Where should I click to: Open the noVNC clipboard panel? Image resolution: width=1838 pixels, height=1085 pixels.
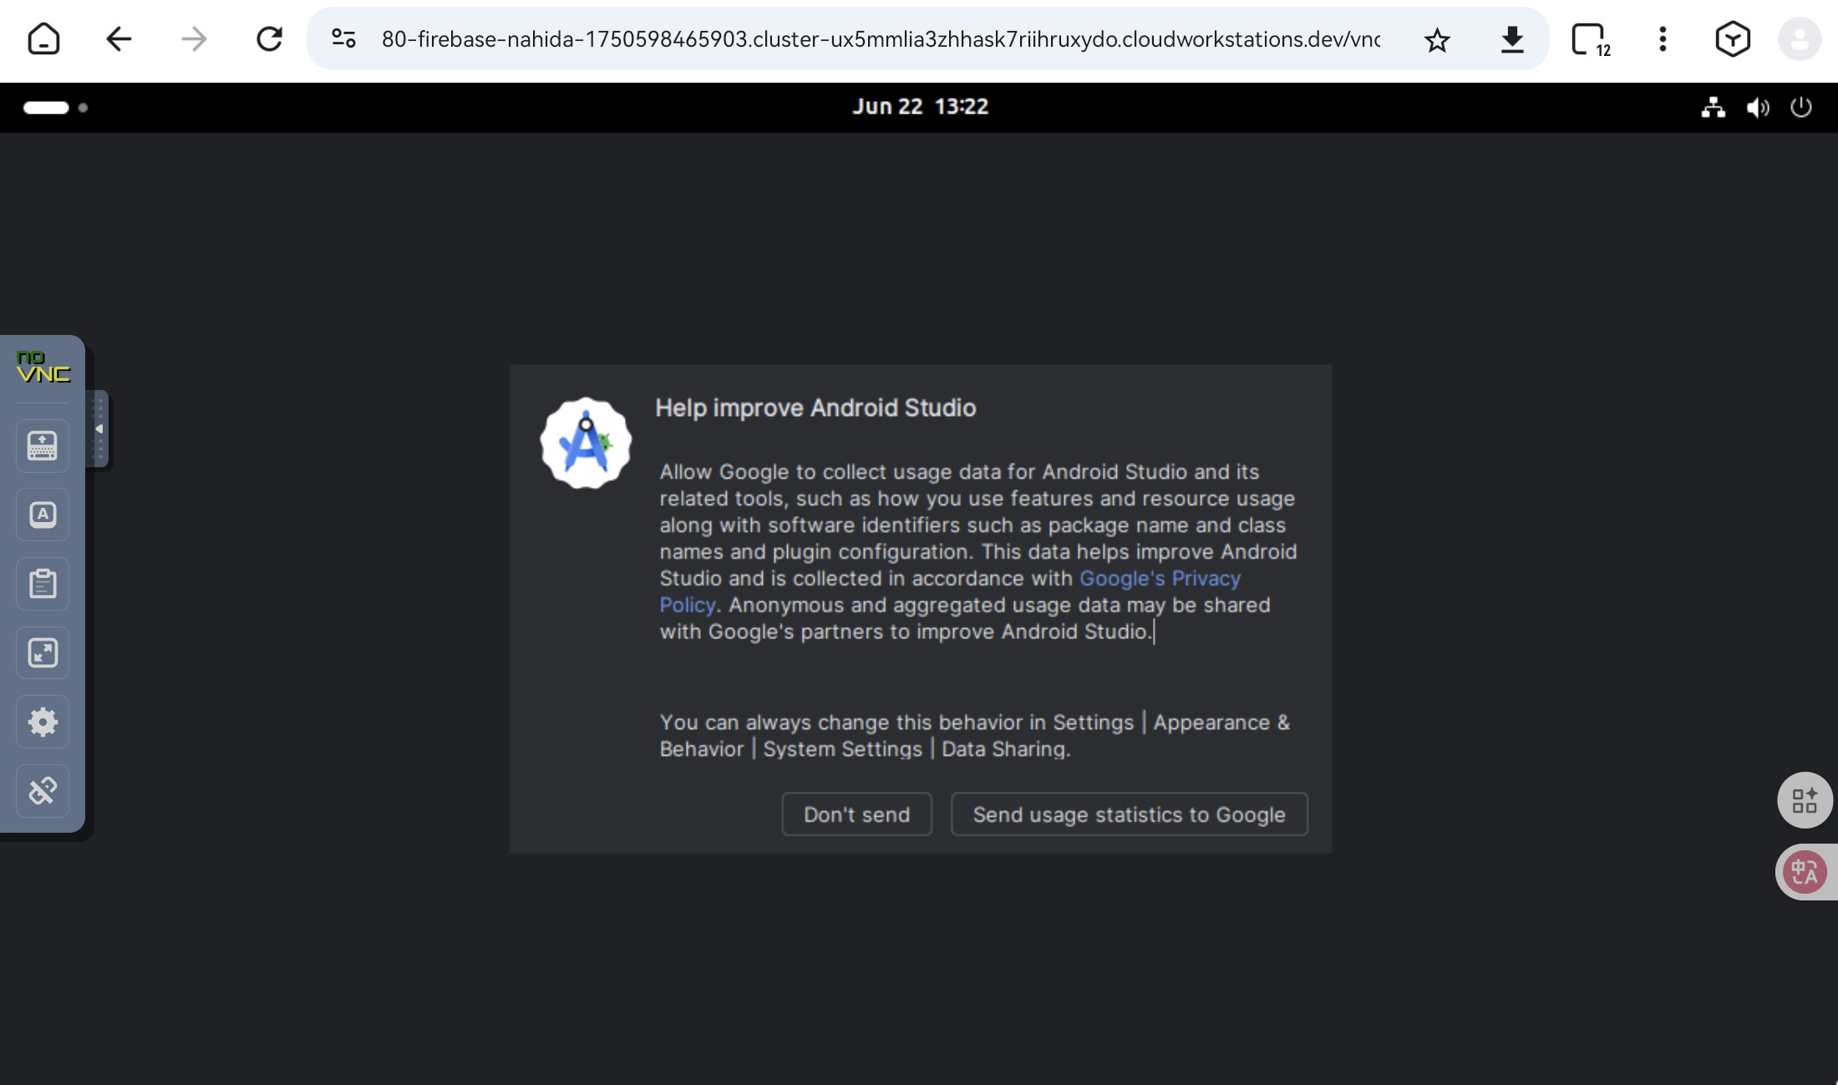click(x=43, y=583)
